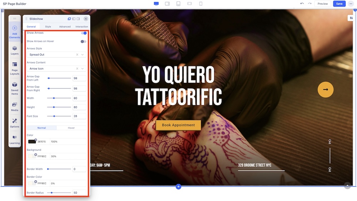Open the arrow Color swatch picker
This screenshot has height=201, width=357.
pos(32,141)
